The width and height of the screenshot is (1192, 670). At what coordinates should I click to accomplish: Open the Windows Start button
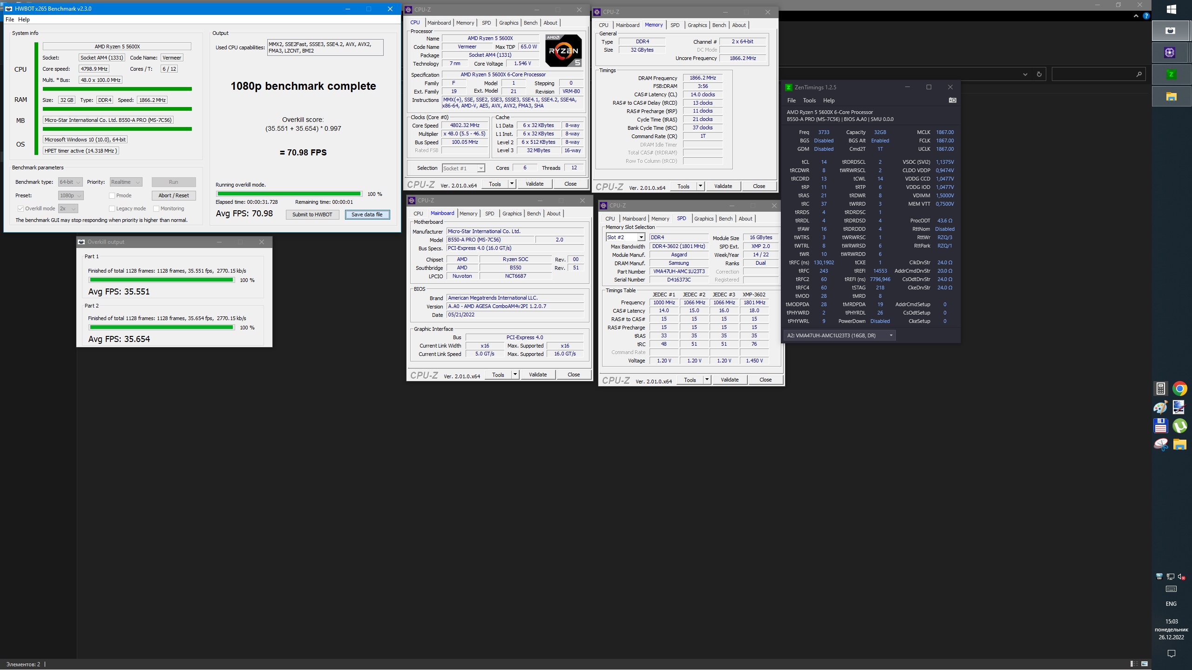1172,9
